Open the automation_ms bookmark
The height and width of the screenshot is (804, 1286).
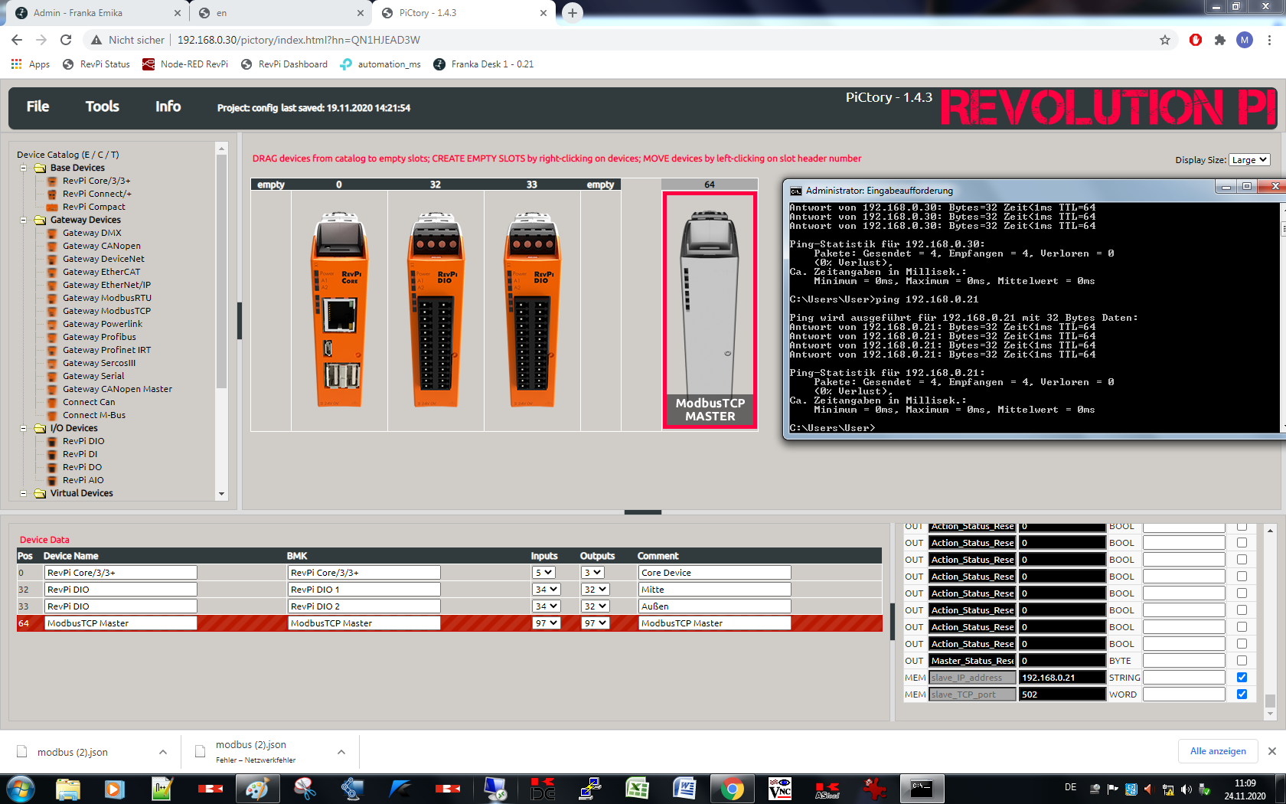[380, 64]
